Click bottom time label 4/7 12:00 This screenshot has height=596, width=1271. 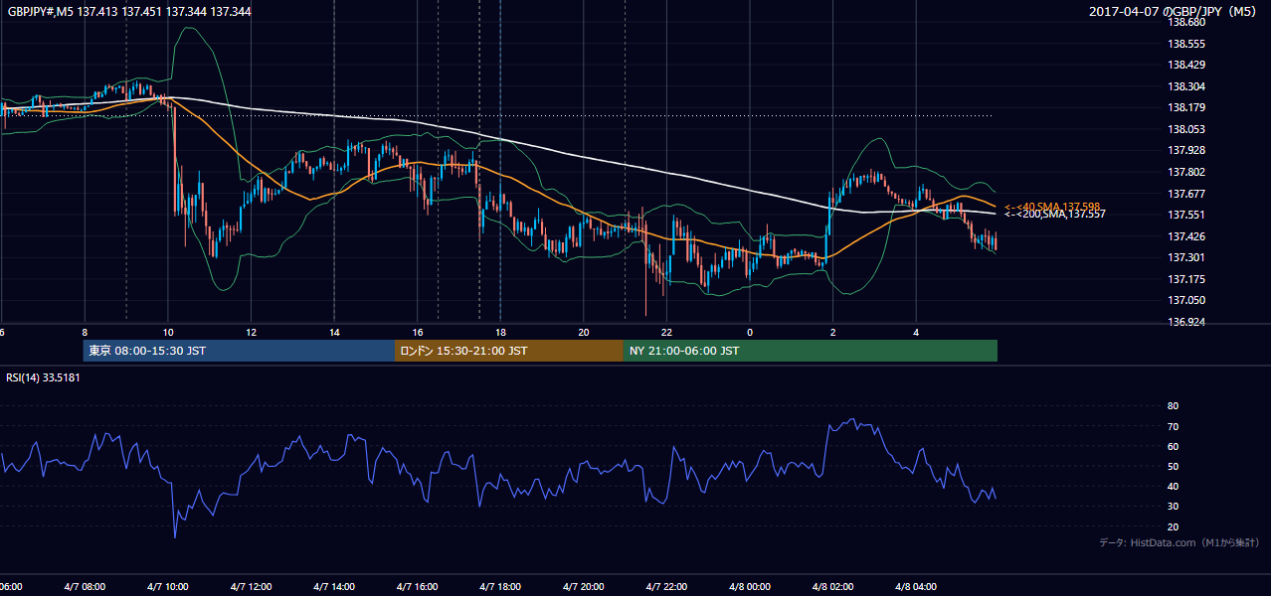(x=251, y=587)
